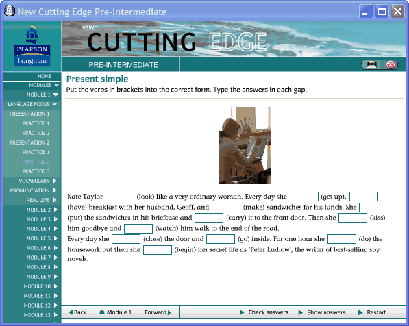Expand the PRONUNCIATION section arrow

click(55, 190)
